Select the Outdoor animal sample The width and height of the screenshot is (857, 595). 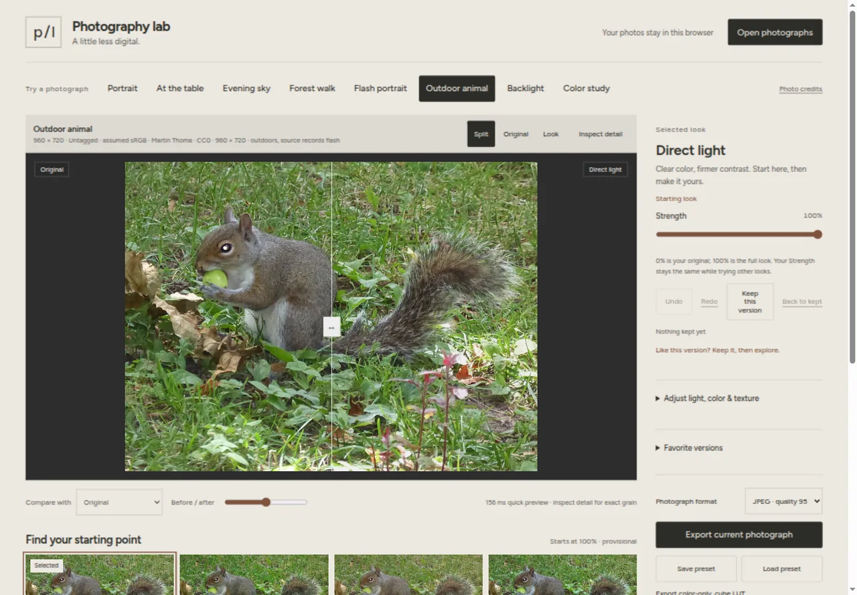click(457, 88)
